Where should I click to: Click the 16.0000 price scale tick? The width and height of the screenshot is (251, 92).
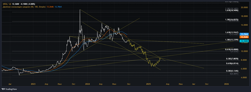pos(244,25)
